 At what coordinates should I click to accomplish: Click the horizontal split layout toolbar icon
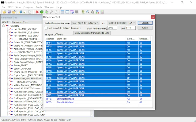tap(67, 12)
